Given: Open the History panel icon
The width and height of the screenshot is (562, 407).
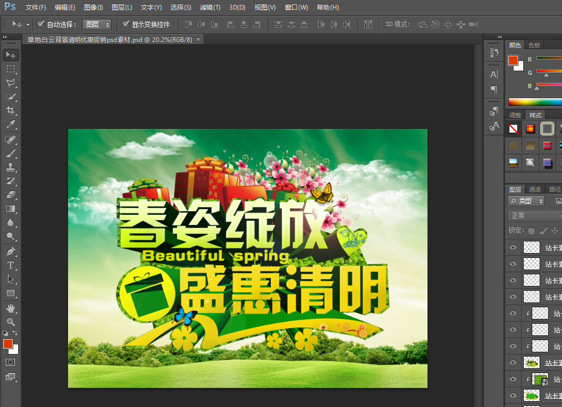Looking at the screenshot, I should pos(494,53).
